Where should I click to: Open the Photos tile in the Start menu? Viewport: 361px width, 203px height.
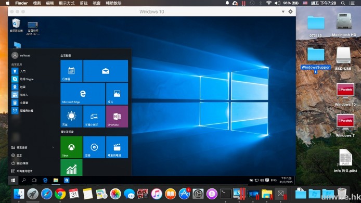pos(117,94)
